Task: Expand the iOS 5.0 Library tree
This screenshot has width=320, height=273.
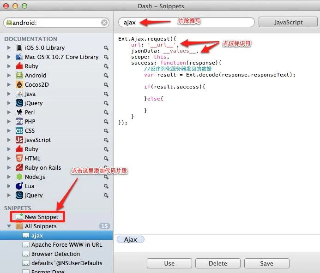Action: 9,47
